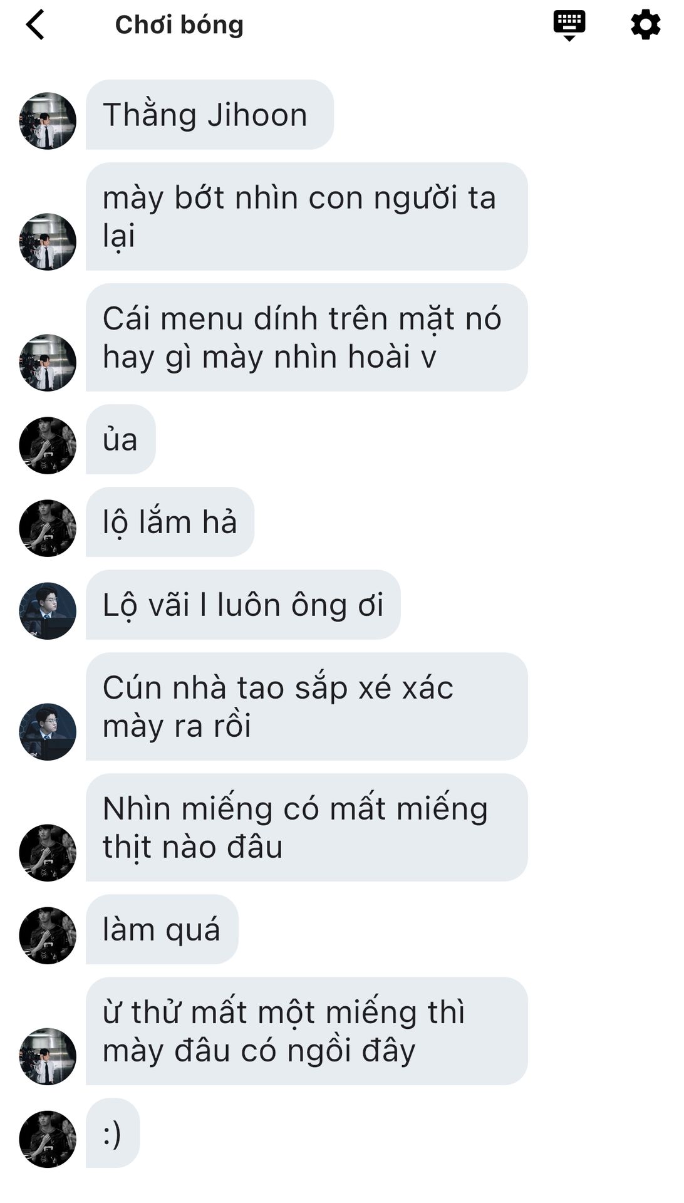Screen dimensions: 684x1203
Task: Tap "Nhìn miếng có mất miếng thịt" bubble
Action: pyautogui.click(x=307, y=828)
